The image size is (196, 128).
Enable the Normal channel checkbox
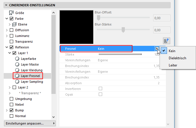11,116
